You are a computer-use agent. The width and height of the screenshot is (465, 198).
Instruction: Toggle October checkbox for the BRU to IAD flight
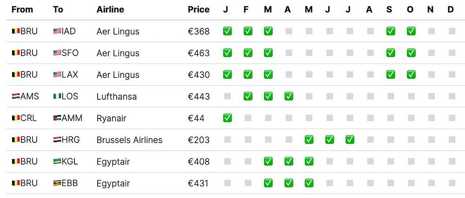(x=411, y=31)
